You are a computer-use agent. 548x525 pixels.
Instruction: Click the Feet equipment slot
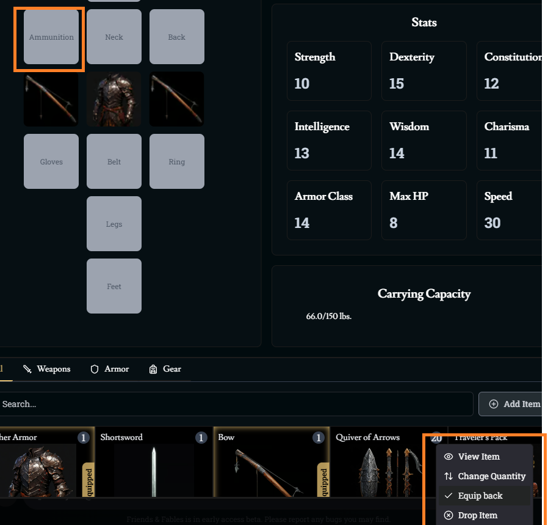[x=114, y=287]
